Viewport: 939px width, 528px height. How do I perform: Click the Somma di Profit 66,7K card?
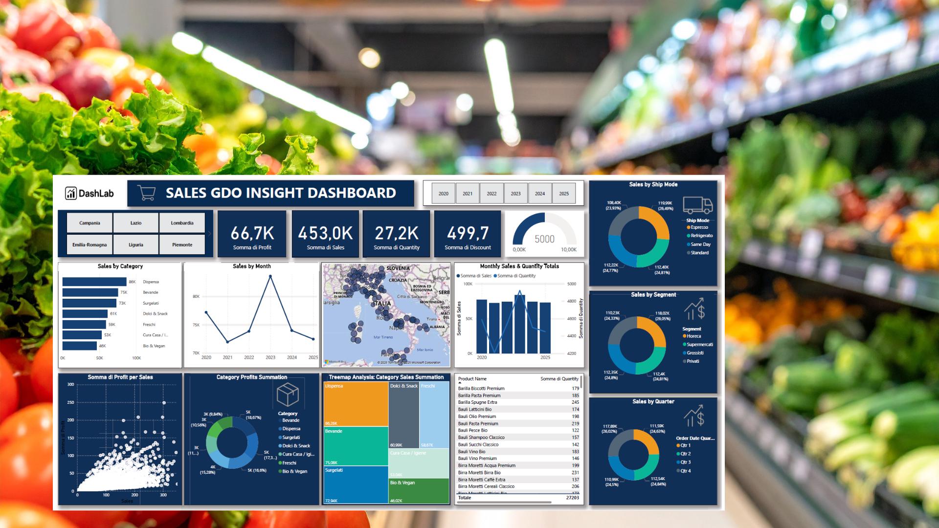tap(252, 234)
